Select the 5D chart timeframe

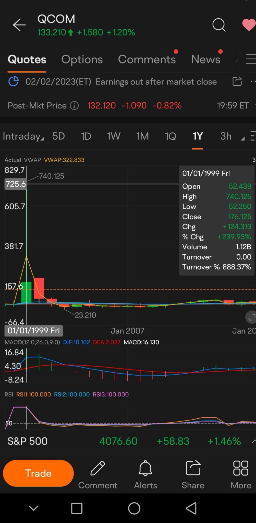click(58, 136)
